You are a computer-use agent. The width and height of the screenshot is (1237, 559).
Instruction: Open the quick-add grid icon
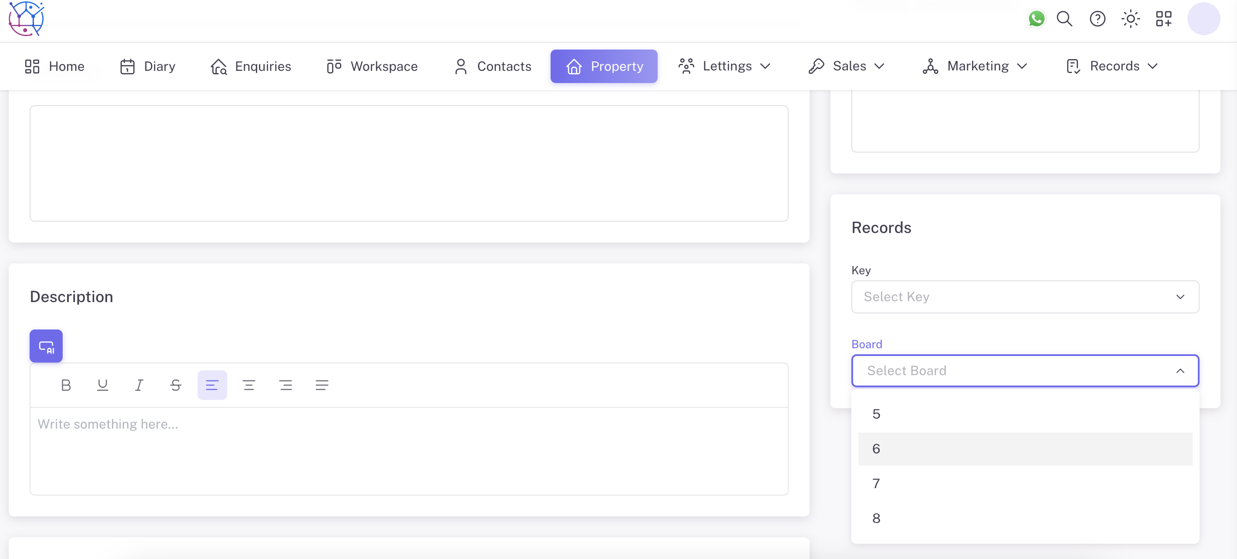point(1163,19)
